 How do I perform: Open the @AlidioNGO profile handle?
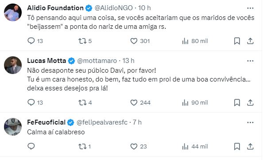coord(114,8)
